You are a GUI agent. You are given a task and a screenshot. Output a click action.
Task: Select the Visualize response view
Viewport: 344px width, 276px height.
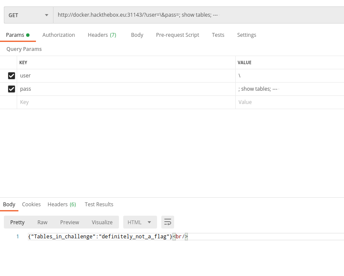[102, 222]
